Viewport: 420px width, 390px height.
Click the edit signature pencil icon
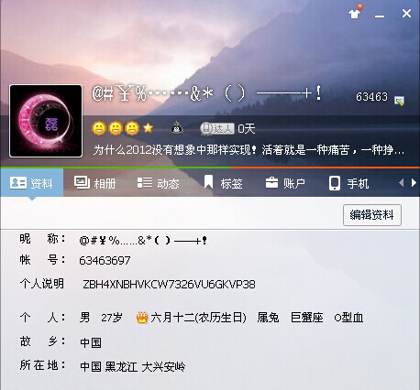[x=399, y=101]
